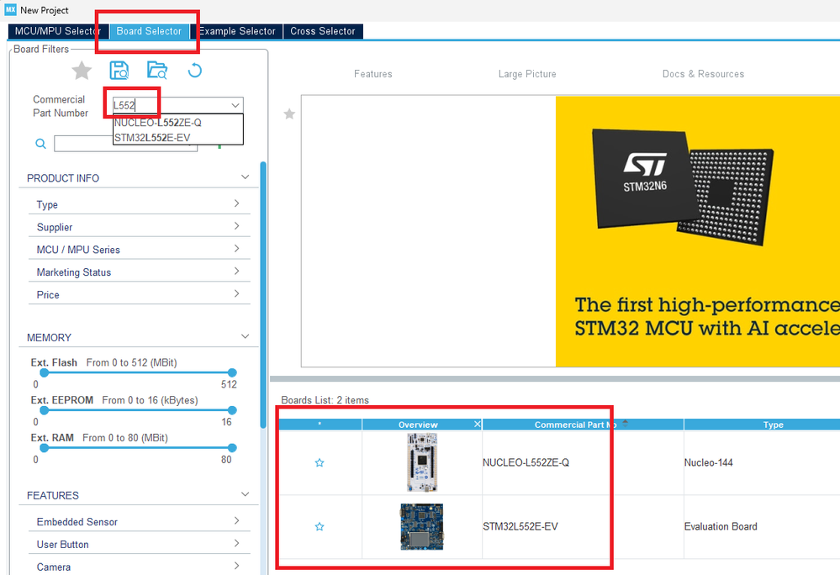This screenshot has height=575, width=840.
Task: Collapse the MEMORY section
Action: pyautogui.click(x=245, y=337)
